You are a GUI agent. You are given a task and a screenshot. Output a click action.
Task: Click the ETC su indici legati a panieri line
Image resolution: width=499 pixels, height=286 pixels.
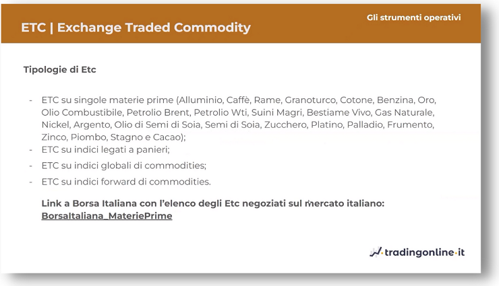point(105,149)
